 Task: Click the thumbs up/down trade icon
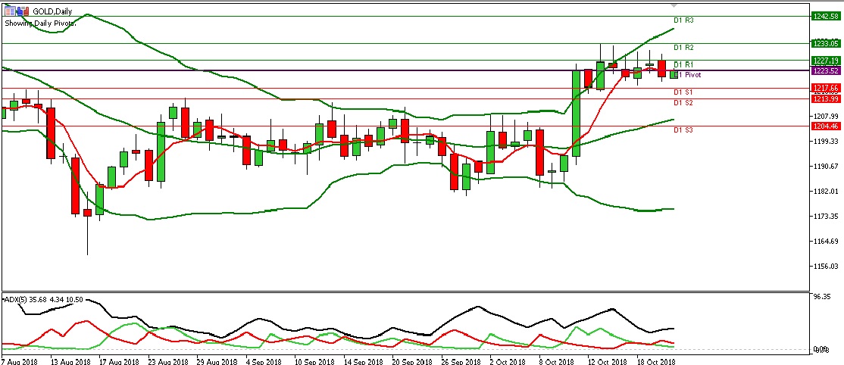22,11
